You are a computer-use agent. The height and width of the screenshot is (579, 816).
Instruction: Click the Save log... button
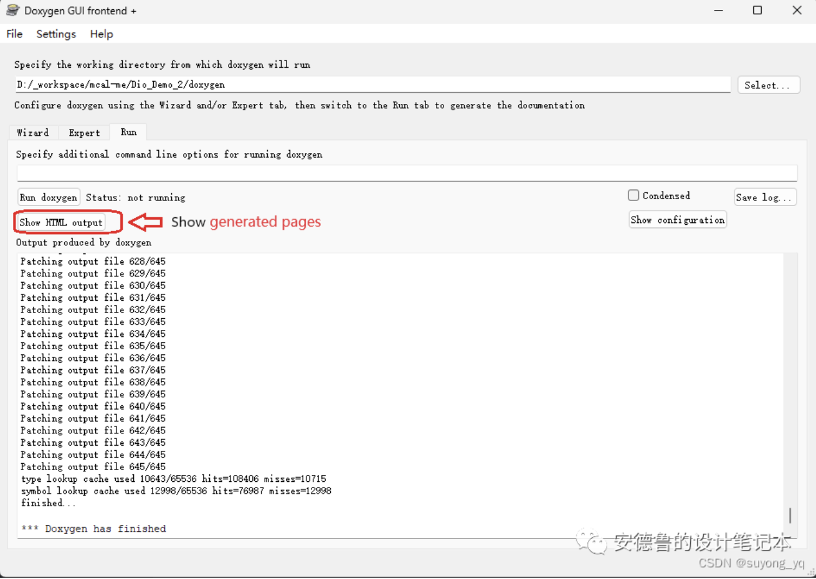(765, 197)
